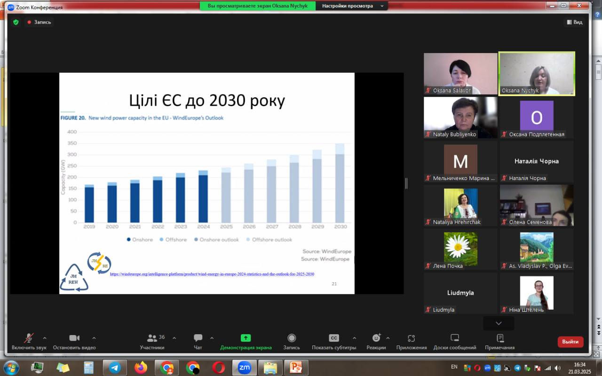Expand audio options arrow beside Включить звук

[45, 338]
